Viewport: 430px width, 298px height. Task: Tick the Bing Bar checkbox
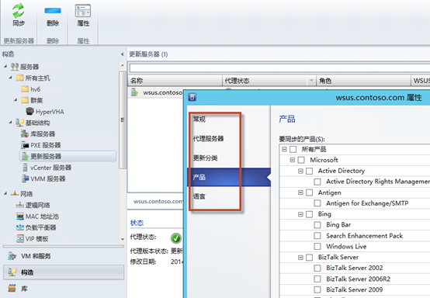(x=317, y=225)
